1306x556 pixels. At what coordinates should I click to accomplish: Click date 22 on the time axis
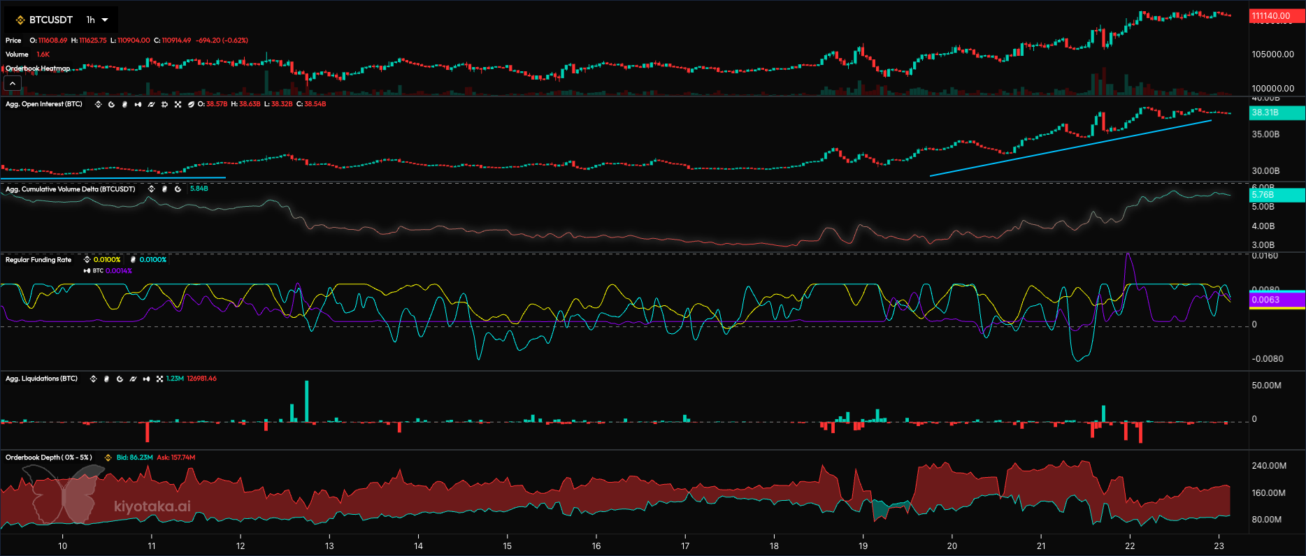point(1130,546)
